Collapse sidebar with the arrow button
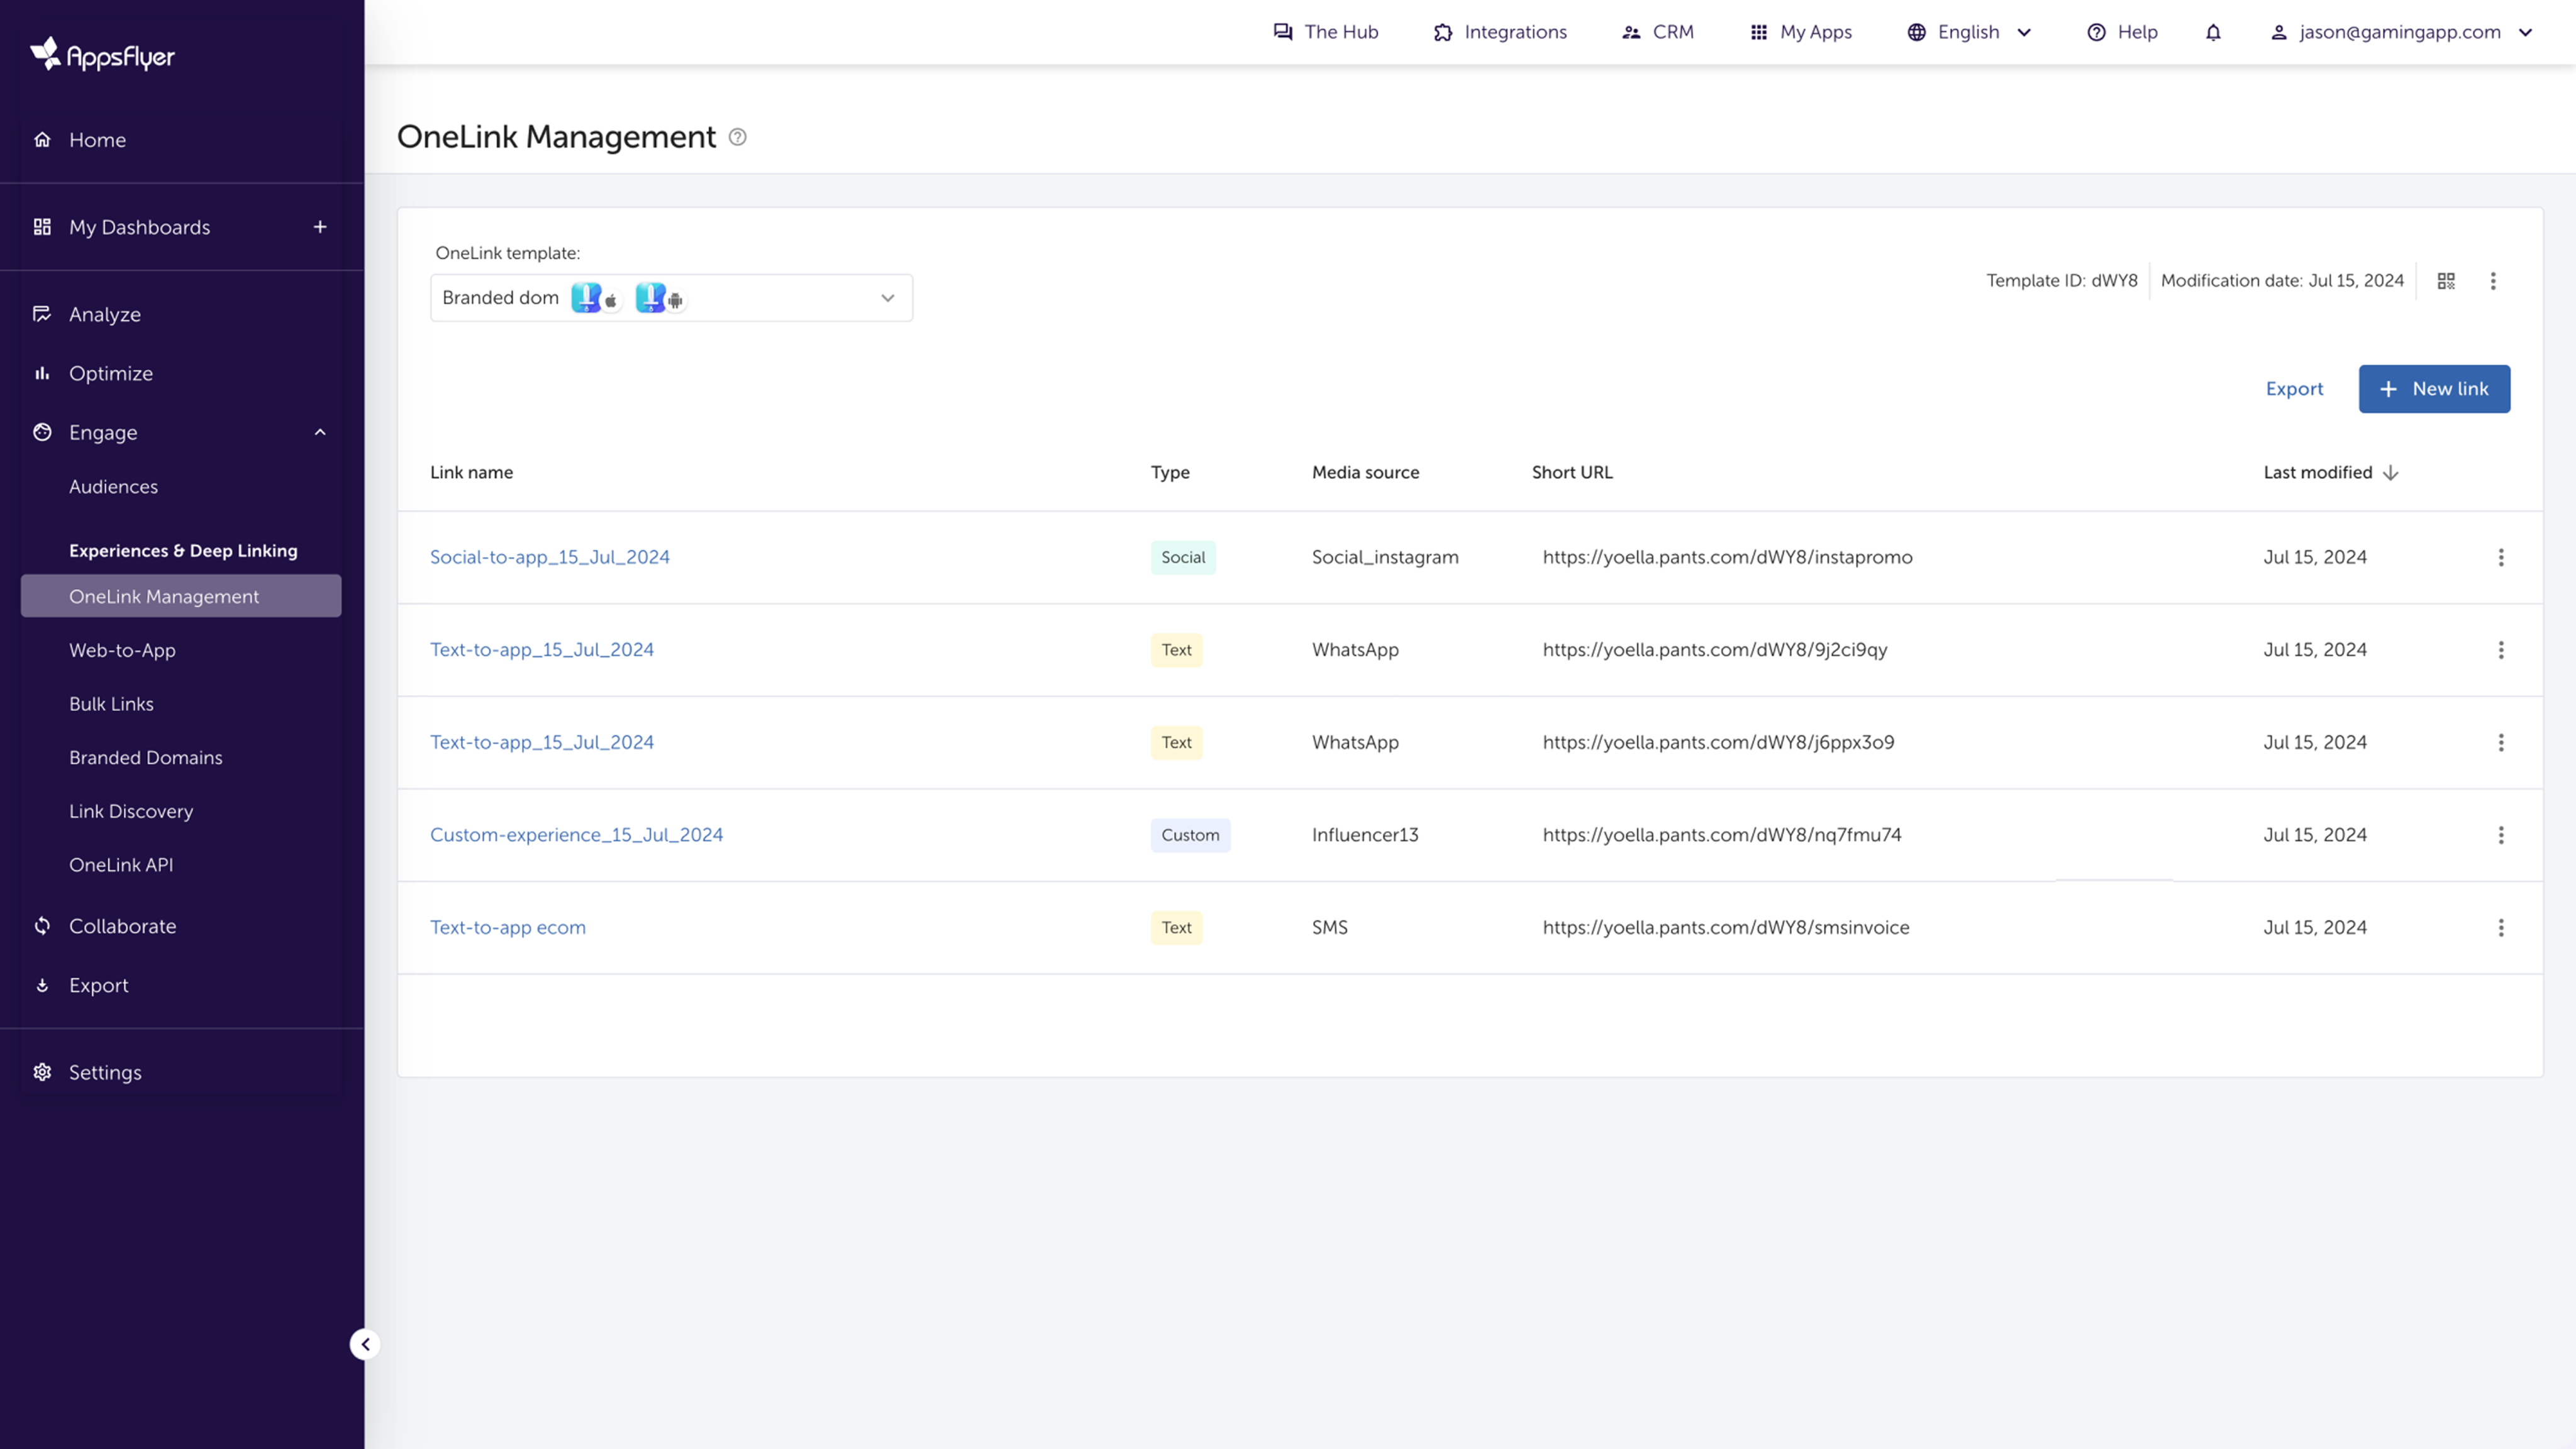Image resolution: width=2576 pixels, height=1449 pixels. 365,1344
